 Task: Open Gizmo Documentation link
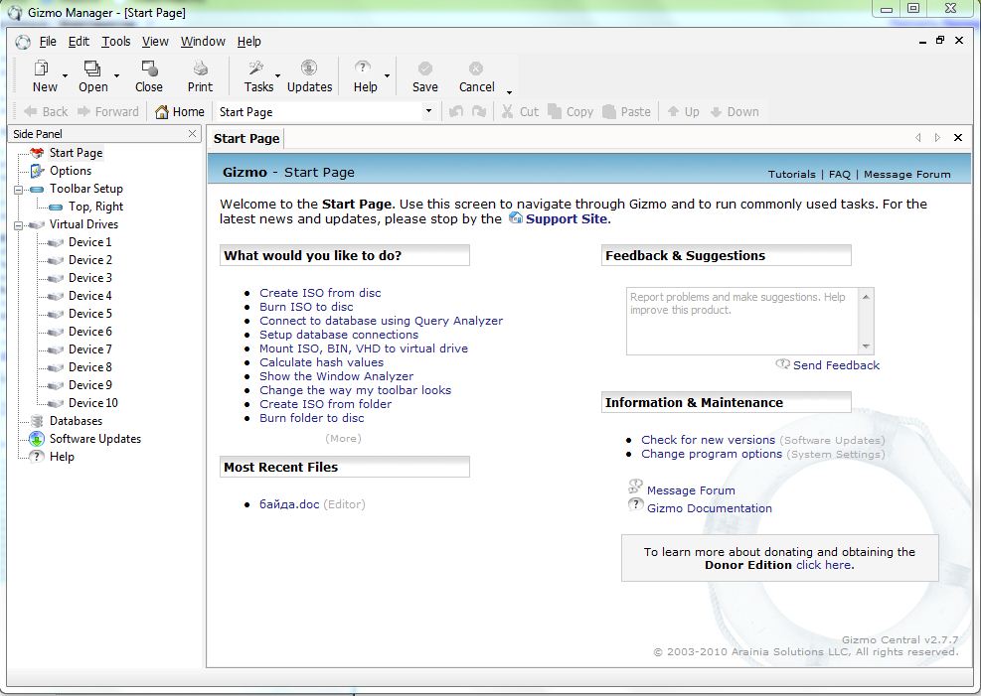(x=709, y=508)
